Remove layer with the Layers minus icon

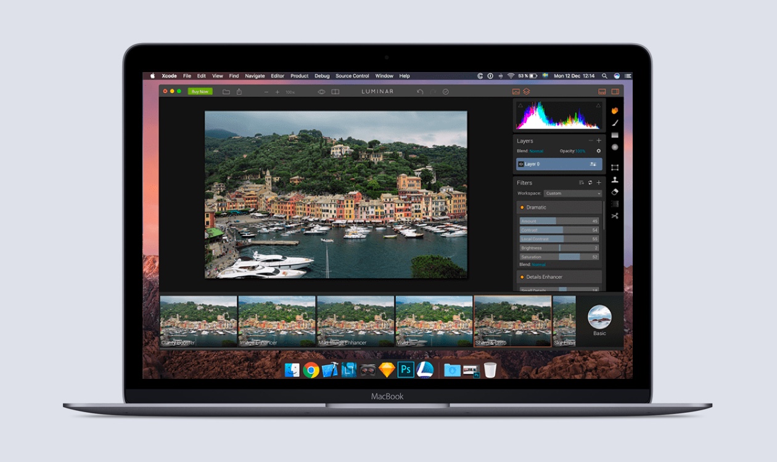(590, 140)
